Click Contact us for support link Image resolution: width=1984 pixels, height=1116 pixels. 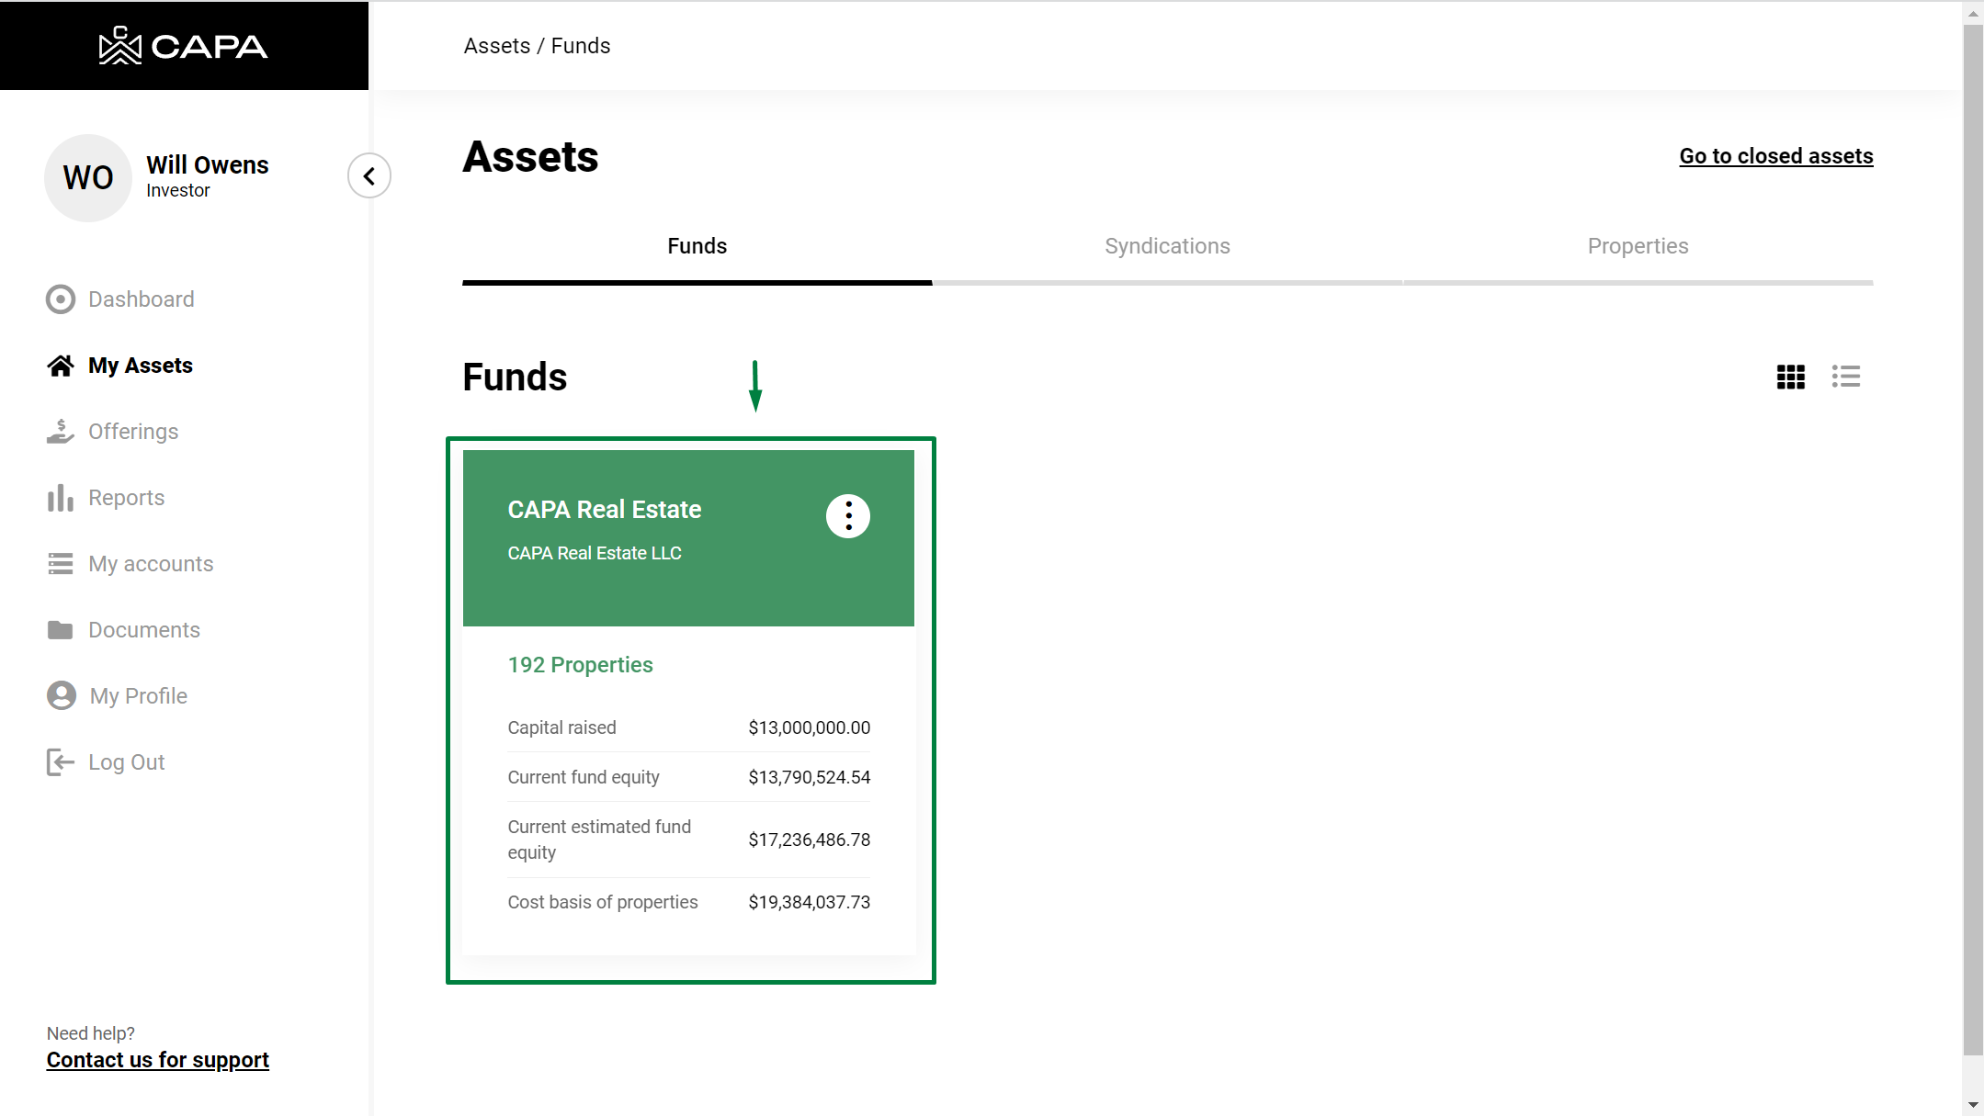pos(158,1060)
